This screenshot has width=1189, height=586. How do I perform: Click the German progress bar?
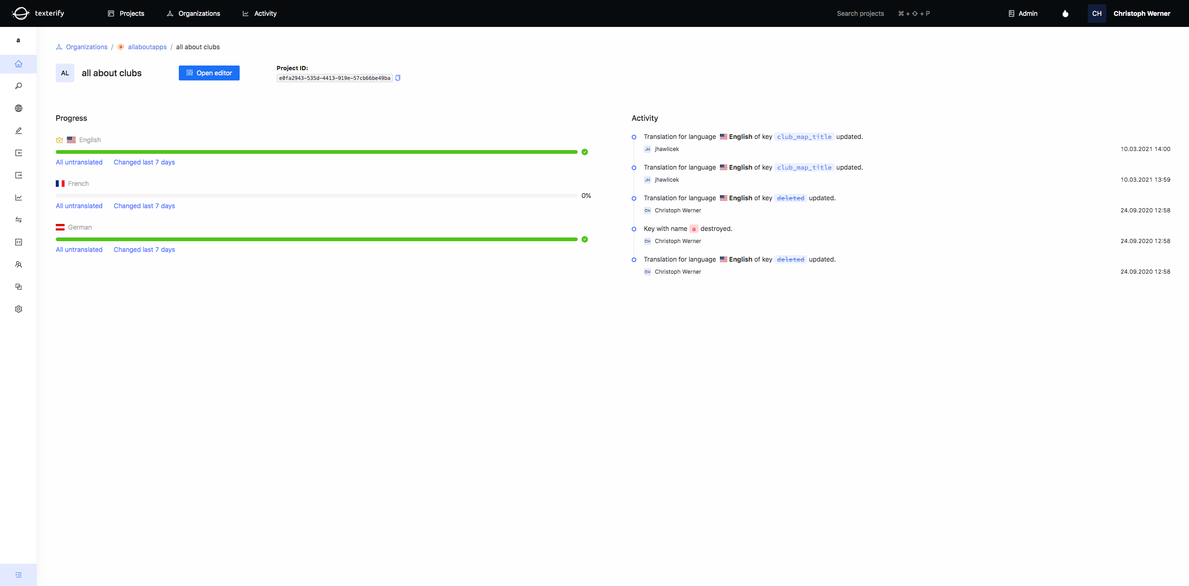coord(317,239)
